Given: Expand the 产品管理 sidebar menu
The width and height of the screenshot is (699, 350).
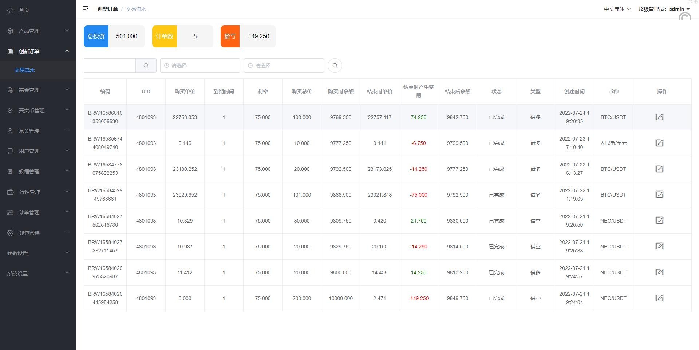Looking at the screenshot, I should [x=38, y=31].
